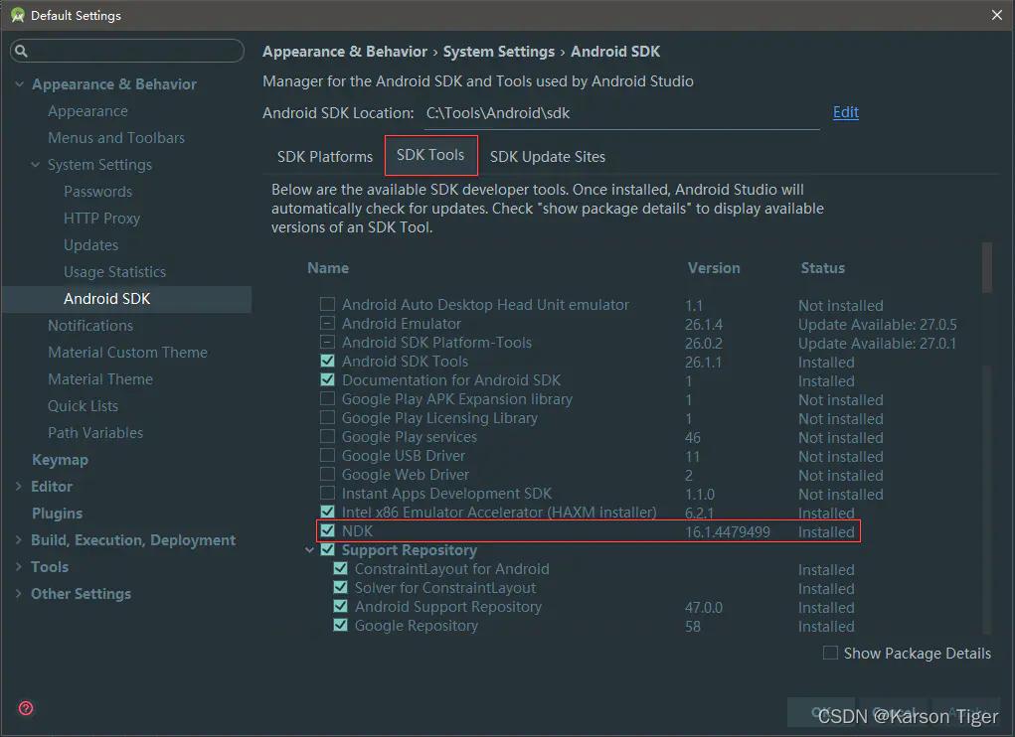The image size is (1015, 737).
Task: Select Plugins settings item
Action: click(x=57, y=514)
